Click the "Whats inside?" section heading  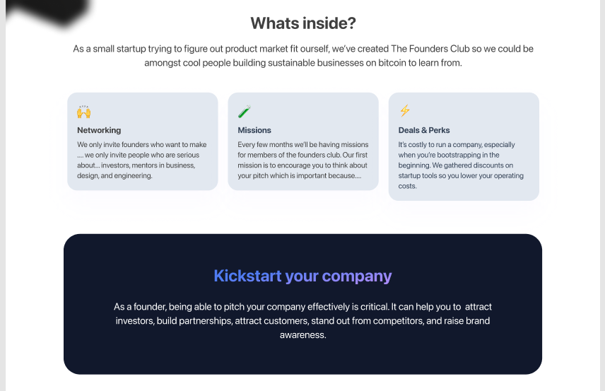tap(303, 23)
